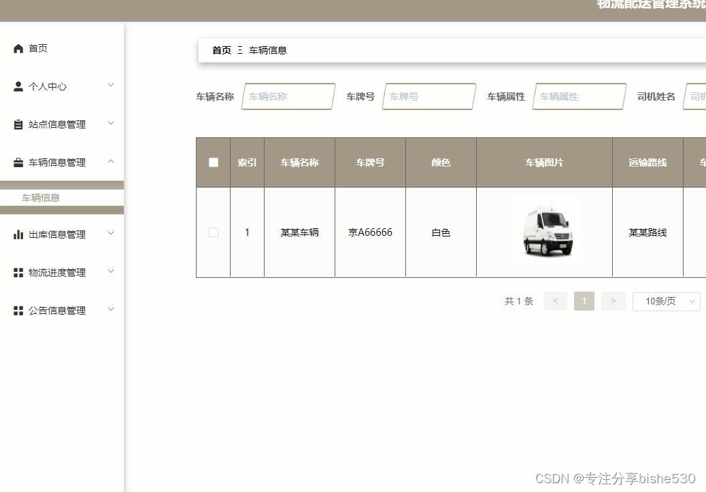Click the 车牌号 column header
Viewport: 706px width, 492px height.
pyautogui.click(x=370, y=162)
